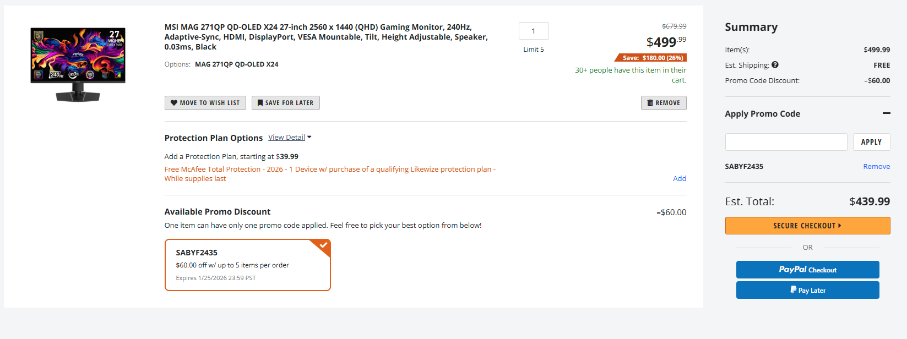Click the quantity input box

tap(533, 31)
